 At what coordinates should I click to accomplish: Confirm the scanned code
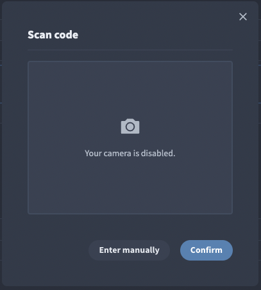click(x=206, y=250)
